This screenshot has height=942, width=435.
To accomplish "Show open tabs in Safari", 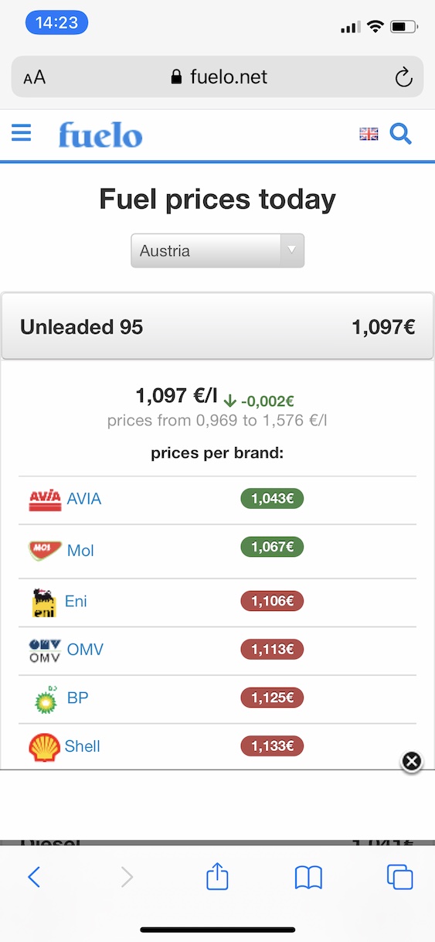I will coord(399,877).
